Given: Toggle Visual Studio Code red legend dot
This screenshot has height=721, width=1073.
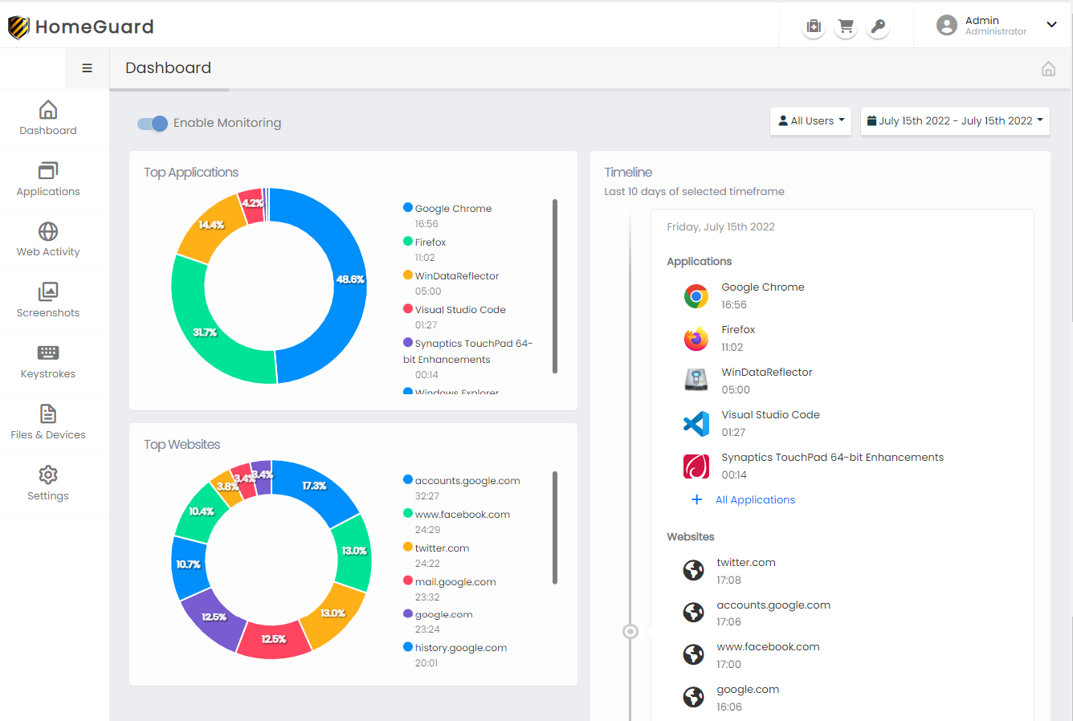Looking at the screenshot, I should point(408,308).
